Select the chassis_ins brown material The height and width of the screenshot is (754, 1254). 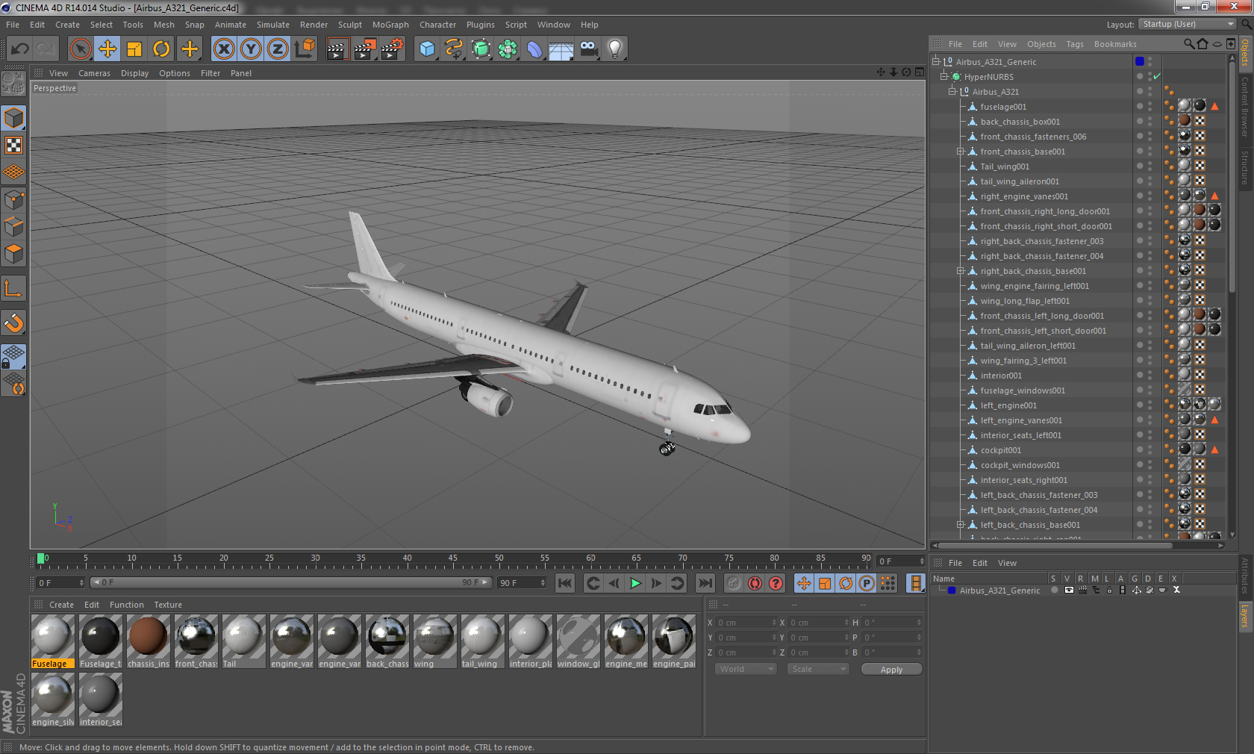149,641
